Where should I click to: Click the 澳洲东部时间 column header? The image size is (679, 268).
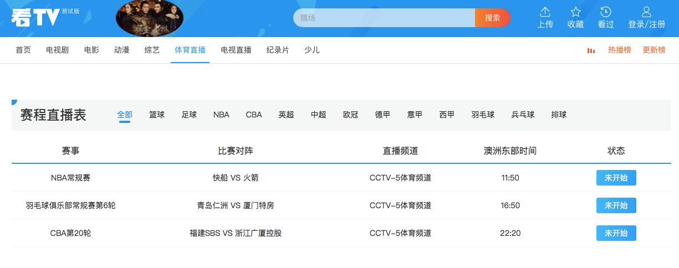[510, 151]
